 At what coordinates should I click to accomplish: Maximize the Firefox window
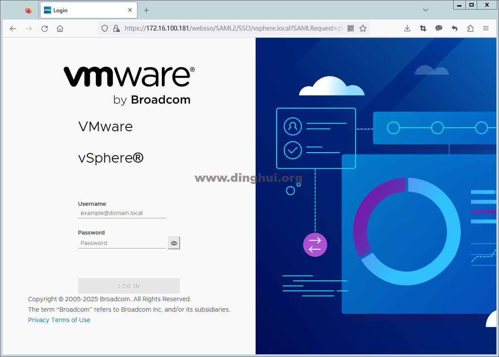(472, 5)
